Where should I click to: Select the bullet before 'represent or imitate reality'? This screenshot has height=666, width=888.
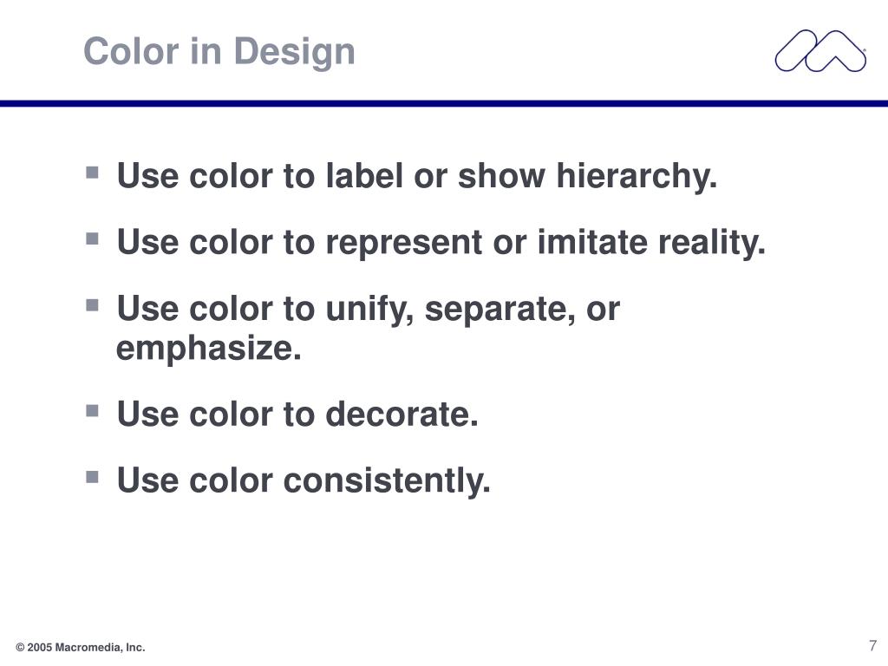click(92, 238)
